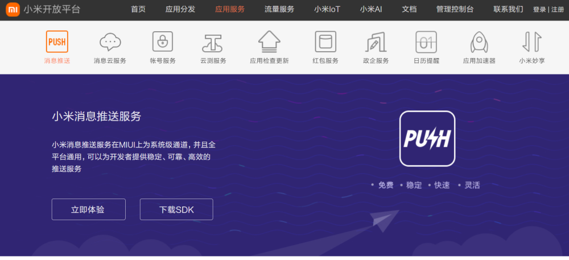The width and height of the screenshot is (569, 260).
Task: Click the 小米妙享 label
Action: click(x=531, y=61)
